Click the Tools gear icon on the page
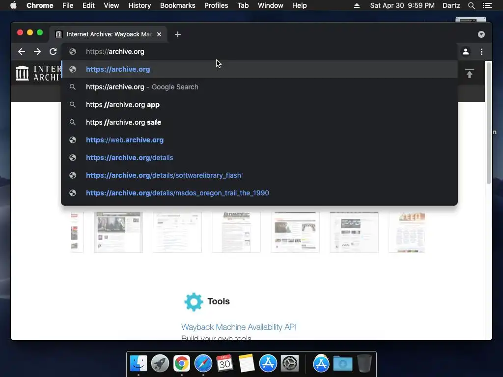The height and width of the screenshot is (377, 503). (x=194, y=302)
